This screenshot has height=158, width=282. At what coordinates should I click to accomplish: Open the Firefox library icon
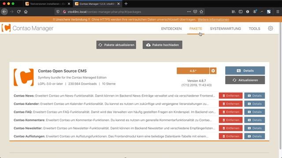pyautogui.click(x=234, y=12)
